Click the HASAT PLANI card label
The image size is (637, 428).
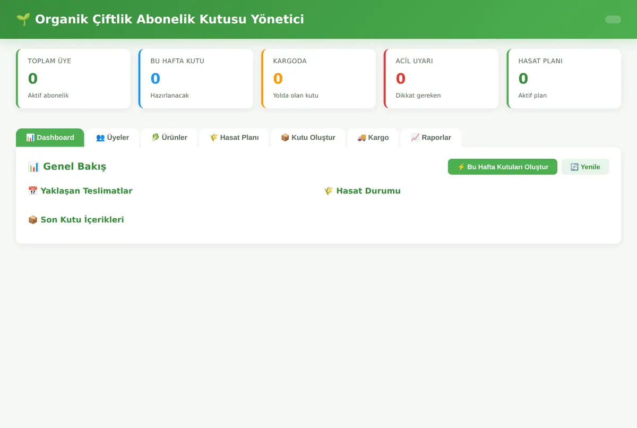(x=540, y=61)
